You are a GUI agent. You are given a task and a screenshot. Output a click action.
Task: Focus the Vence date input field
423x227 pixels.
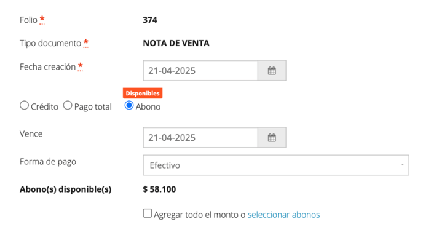pyautogui.click(x=200, y=138)
